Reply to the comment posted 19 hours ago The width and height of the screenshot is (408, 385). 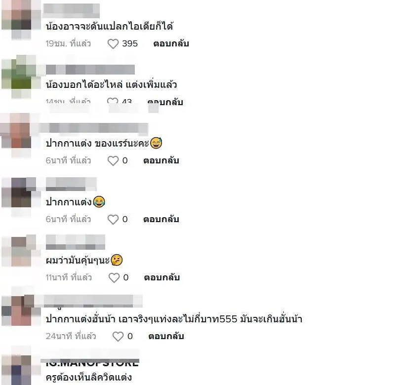(171, 43)
